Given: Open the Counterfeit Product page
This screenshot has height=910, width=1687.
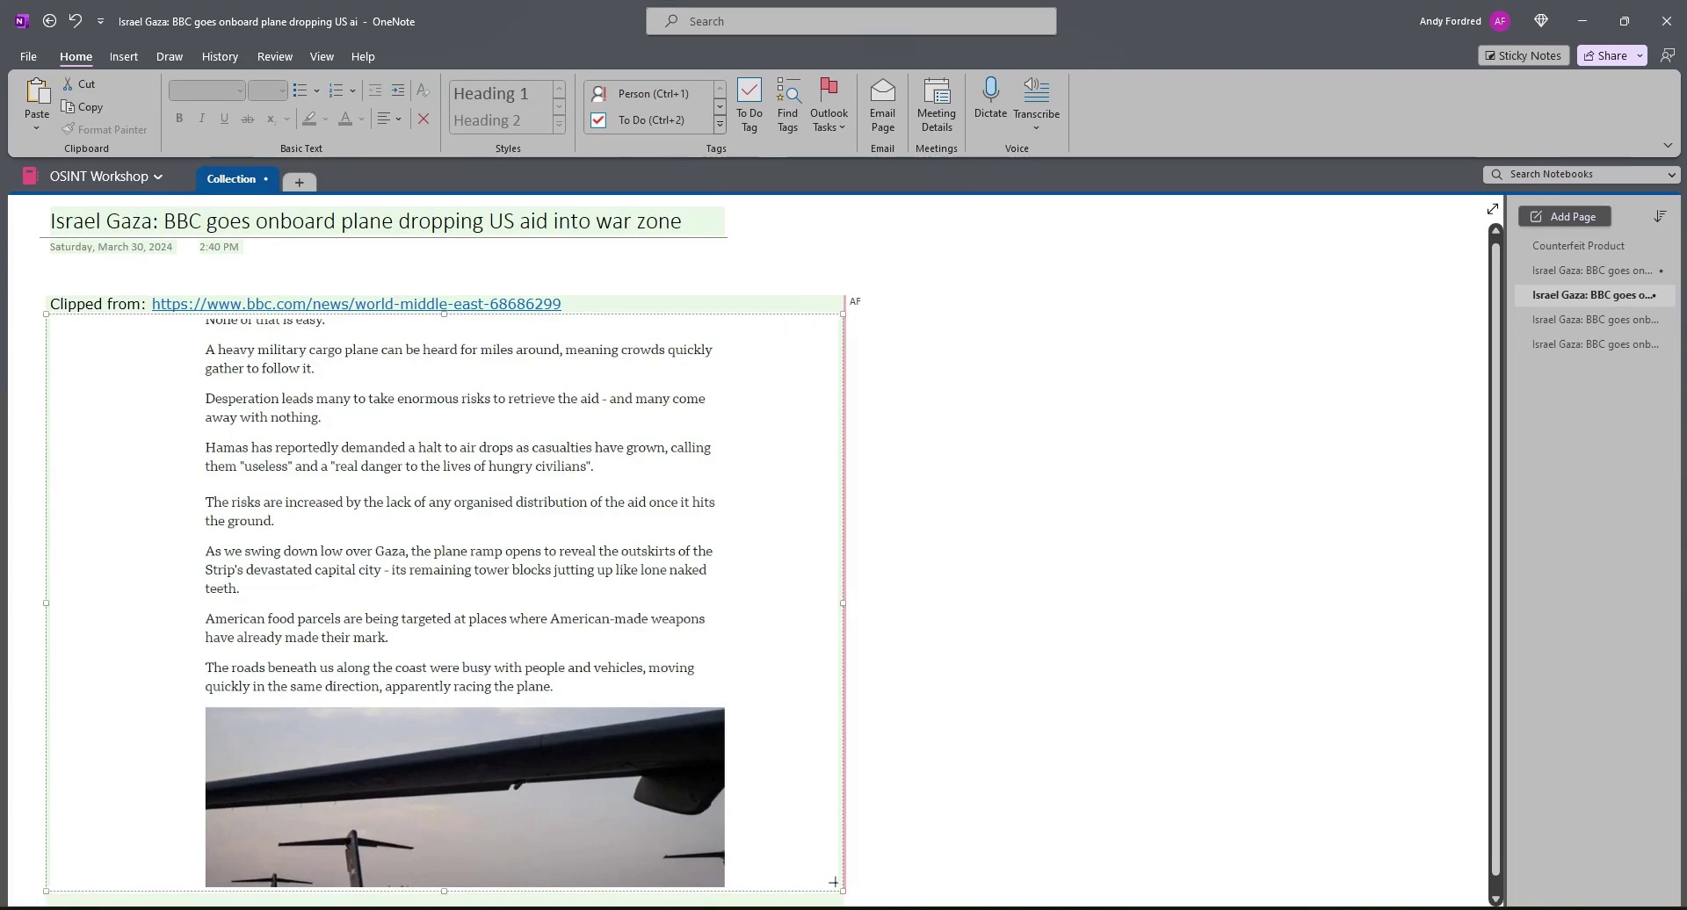Looking at the screenshot, I should 1578,246.
